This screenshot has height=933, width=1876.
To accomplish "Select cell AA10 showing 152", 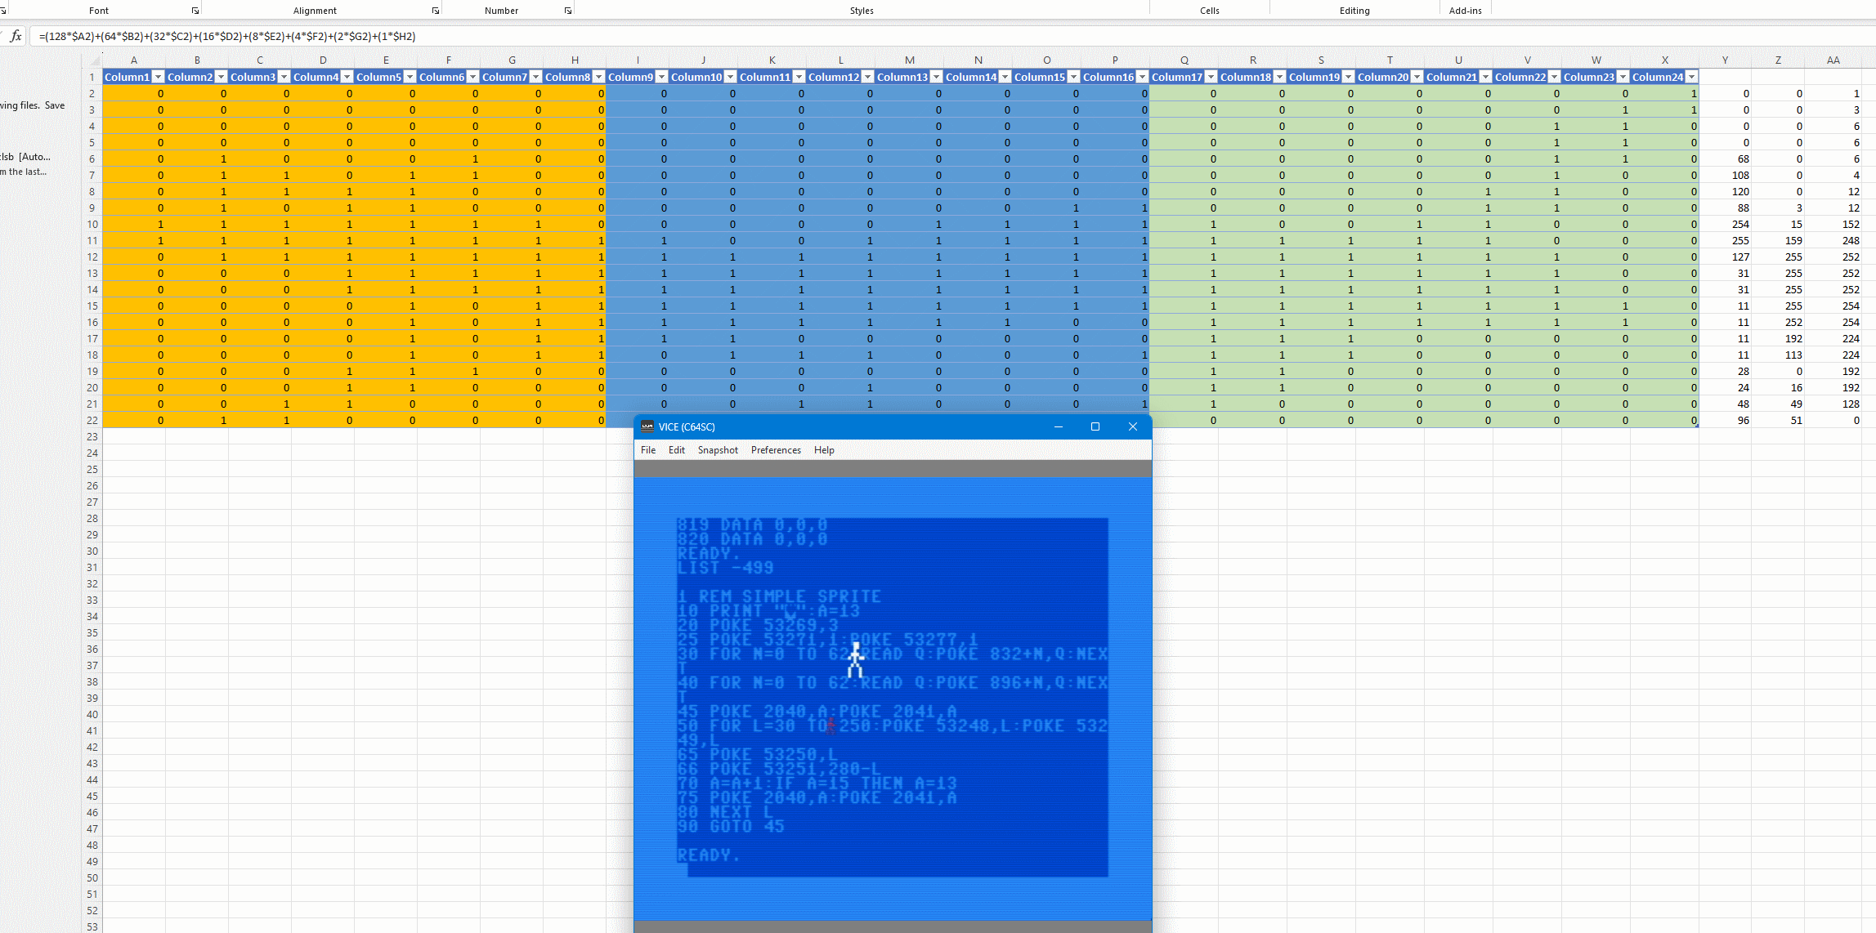I will pos(1833,224).
